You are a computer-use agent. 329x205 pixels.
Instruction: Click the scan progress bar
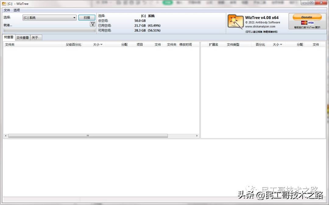coord(50,30)
